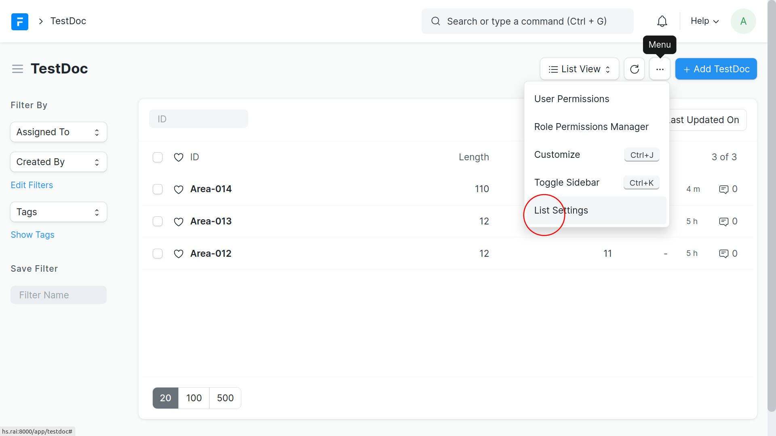Select List Settings menu item
776x436 pixels.
click(x=561, y=210)
